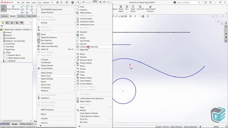Select Front Plane in feature tree
Screen dimensions: 228x128
pyautogui.click(x=10, y=44)
